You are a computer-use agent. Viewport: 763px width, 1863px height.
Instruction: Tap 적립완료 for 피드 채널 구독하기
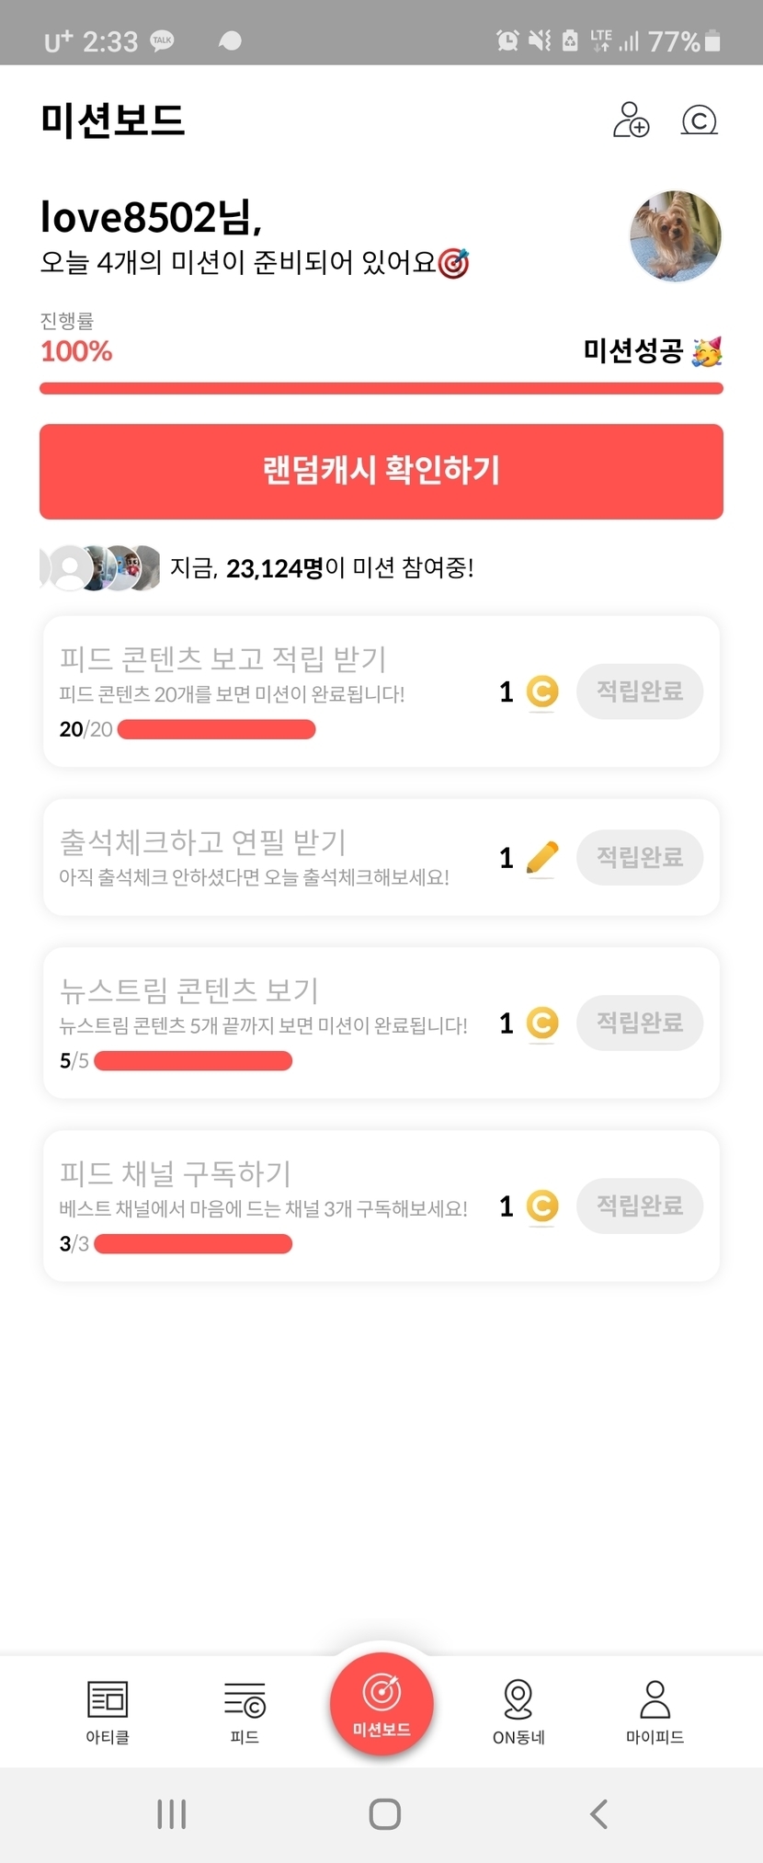[x=639, y=1206]
